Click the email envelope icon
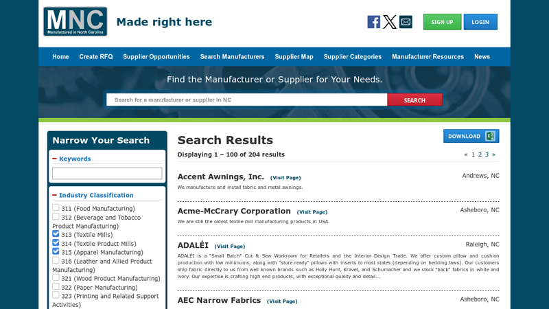 click(x=406, y=22)
